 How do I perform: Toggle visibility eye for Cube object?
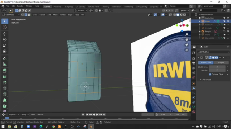click(228, 21)
